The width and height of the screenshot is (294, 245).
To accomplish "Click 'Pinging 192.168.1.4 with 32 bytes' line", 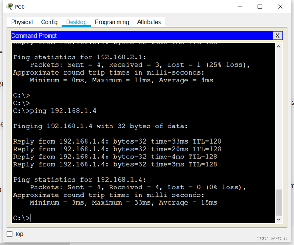I will pos(100,126).
